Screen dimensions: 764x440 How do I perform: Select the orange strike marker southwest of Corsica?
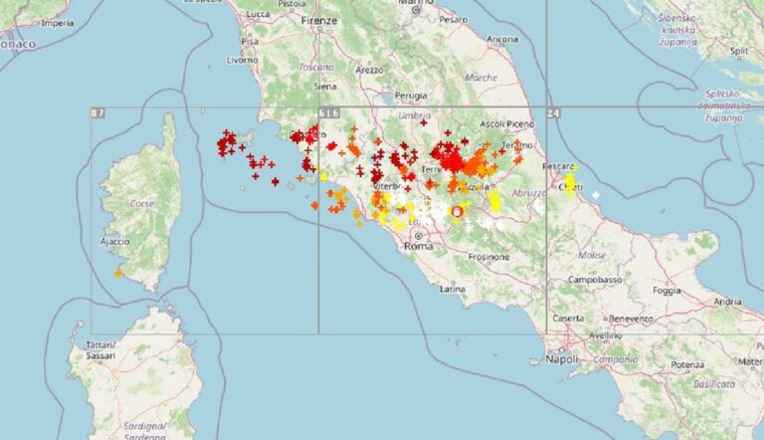click(117, 274)
